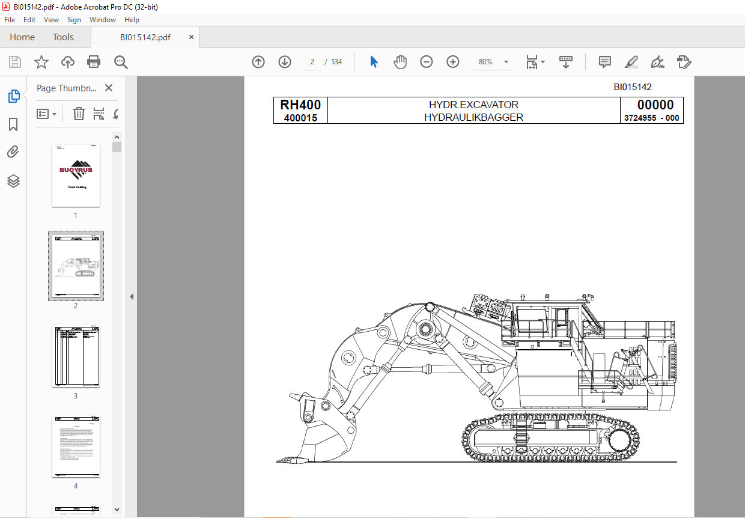The height and width of the screenshot is (518, 745).
Task: Click the 534 total pages label
Action: tap(336, 62)
